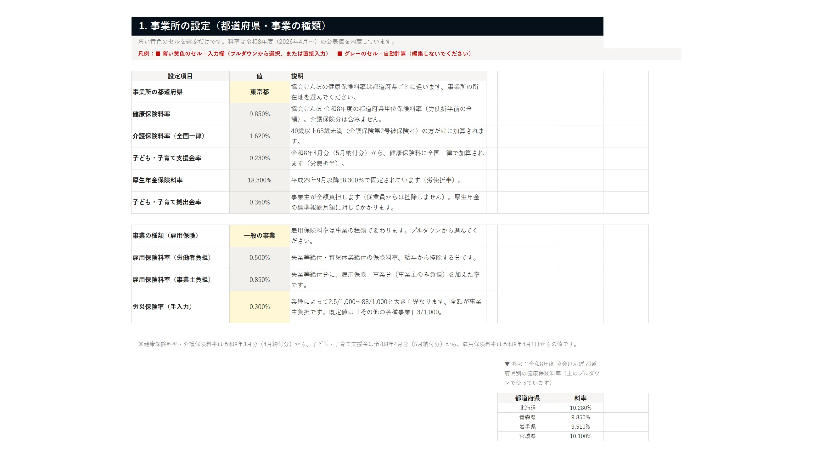The image size is (813, 458).
Task: Select the 0.230% 子ども・子育て支援金率 cell
Action: 260,158
